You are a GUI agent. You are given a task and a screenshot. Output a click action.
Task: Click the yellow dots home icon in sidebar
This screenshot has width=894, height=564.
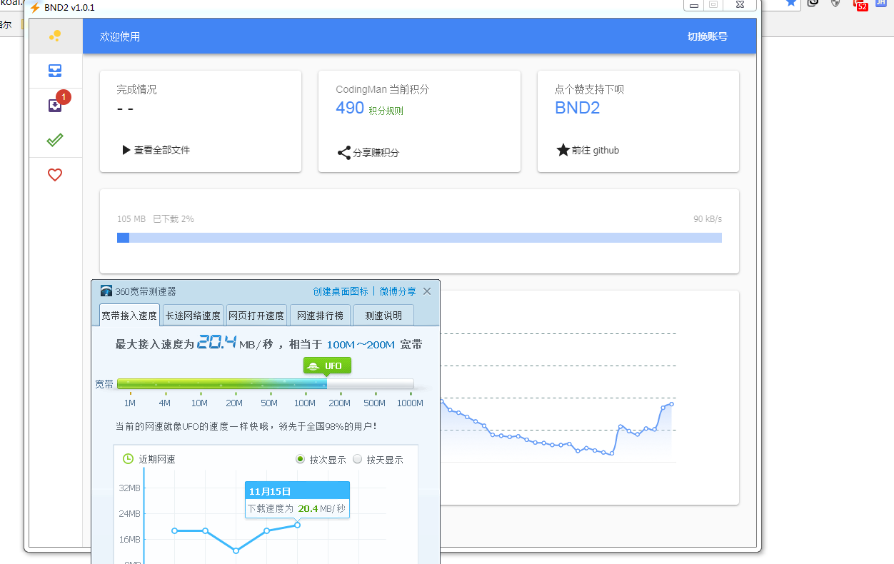tap(55, 36)
